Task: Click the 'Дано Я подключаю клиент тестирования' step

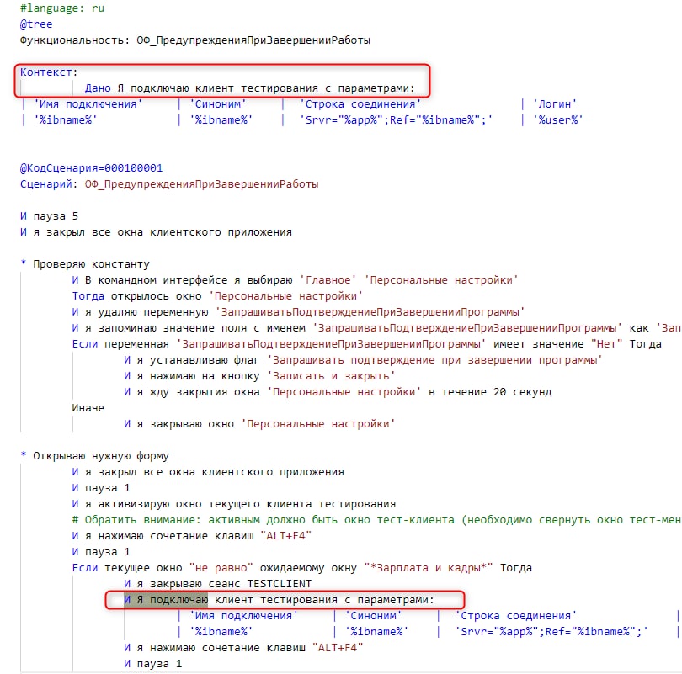Action: [x=250, y=88]
